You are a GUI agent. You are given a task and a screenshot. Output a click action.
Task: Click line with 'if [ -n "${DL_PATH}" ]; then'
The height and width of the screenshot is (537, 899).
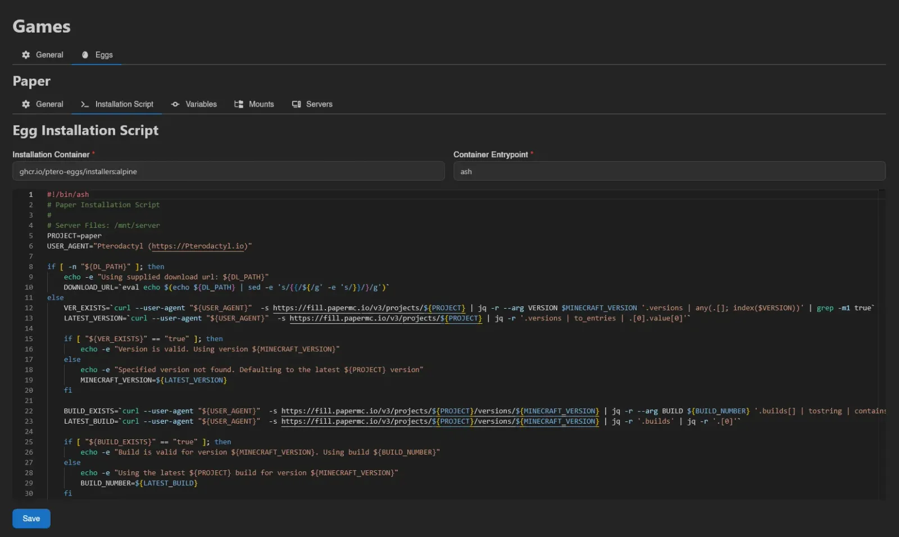(106, 267)
